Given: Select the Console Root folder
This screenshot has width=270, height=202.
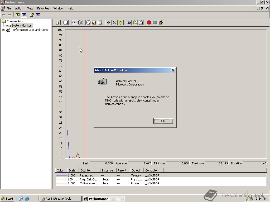Looking at the screenshot, I should [x=15, y=21].
